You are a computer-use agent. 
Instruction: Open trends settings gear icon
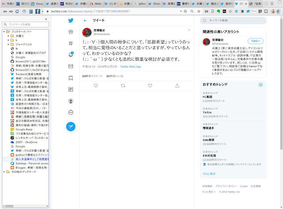pyautogui.click(x=260, y=84)
